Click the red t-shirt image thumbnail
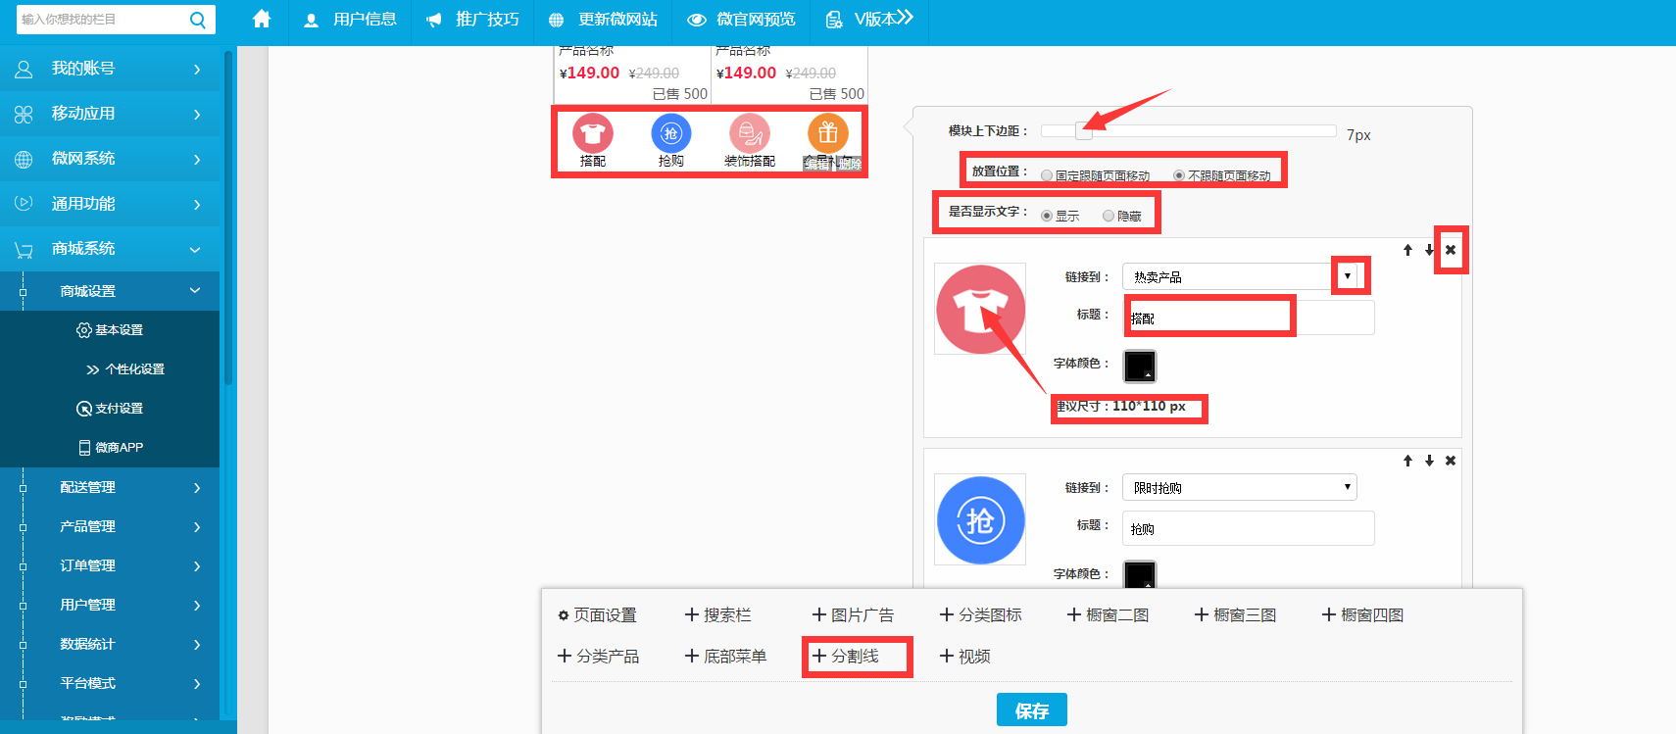This screenshot has width=1676, height=734. tap(980, 310)
